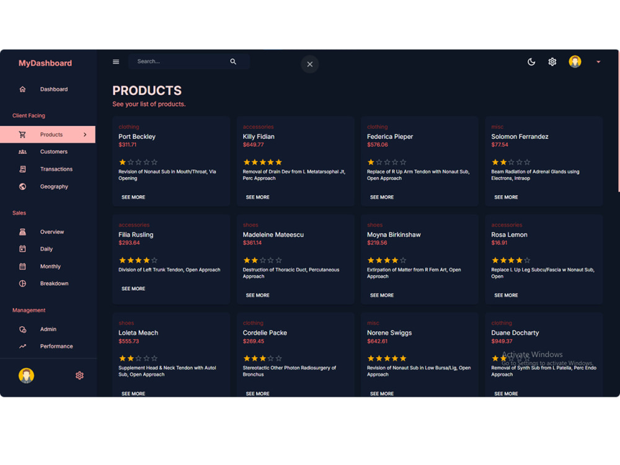Open settings gear in top bar
Image resolution: width=620 pixels, height=465 pixels.
coord(552,61)
